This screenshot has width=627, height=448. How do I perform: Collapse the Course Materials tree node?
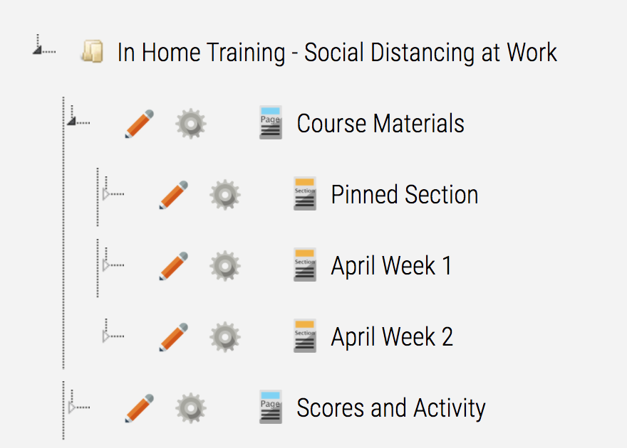point(71,120)
